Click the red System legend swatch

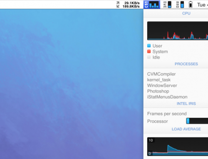pos(149,51)
